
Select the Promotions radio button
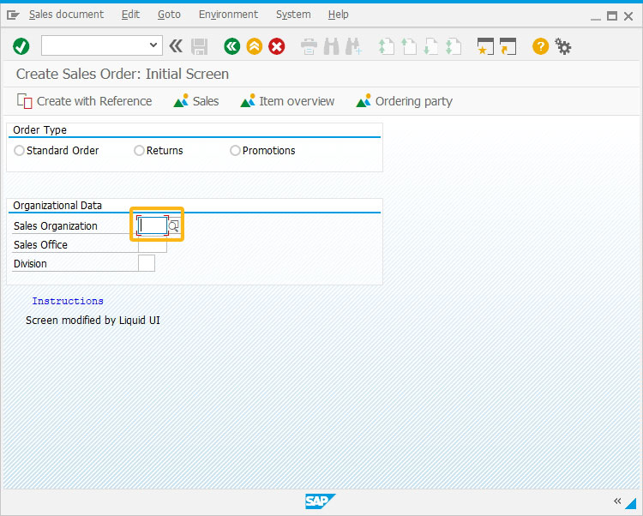point(235,150)
